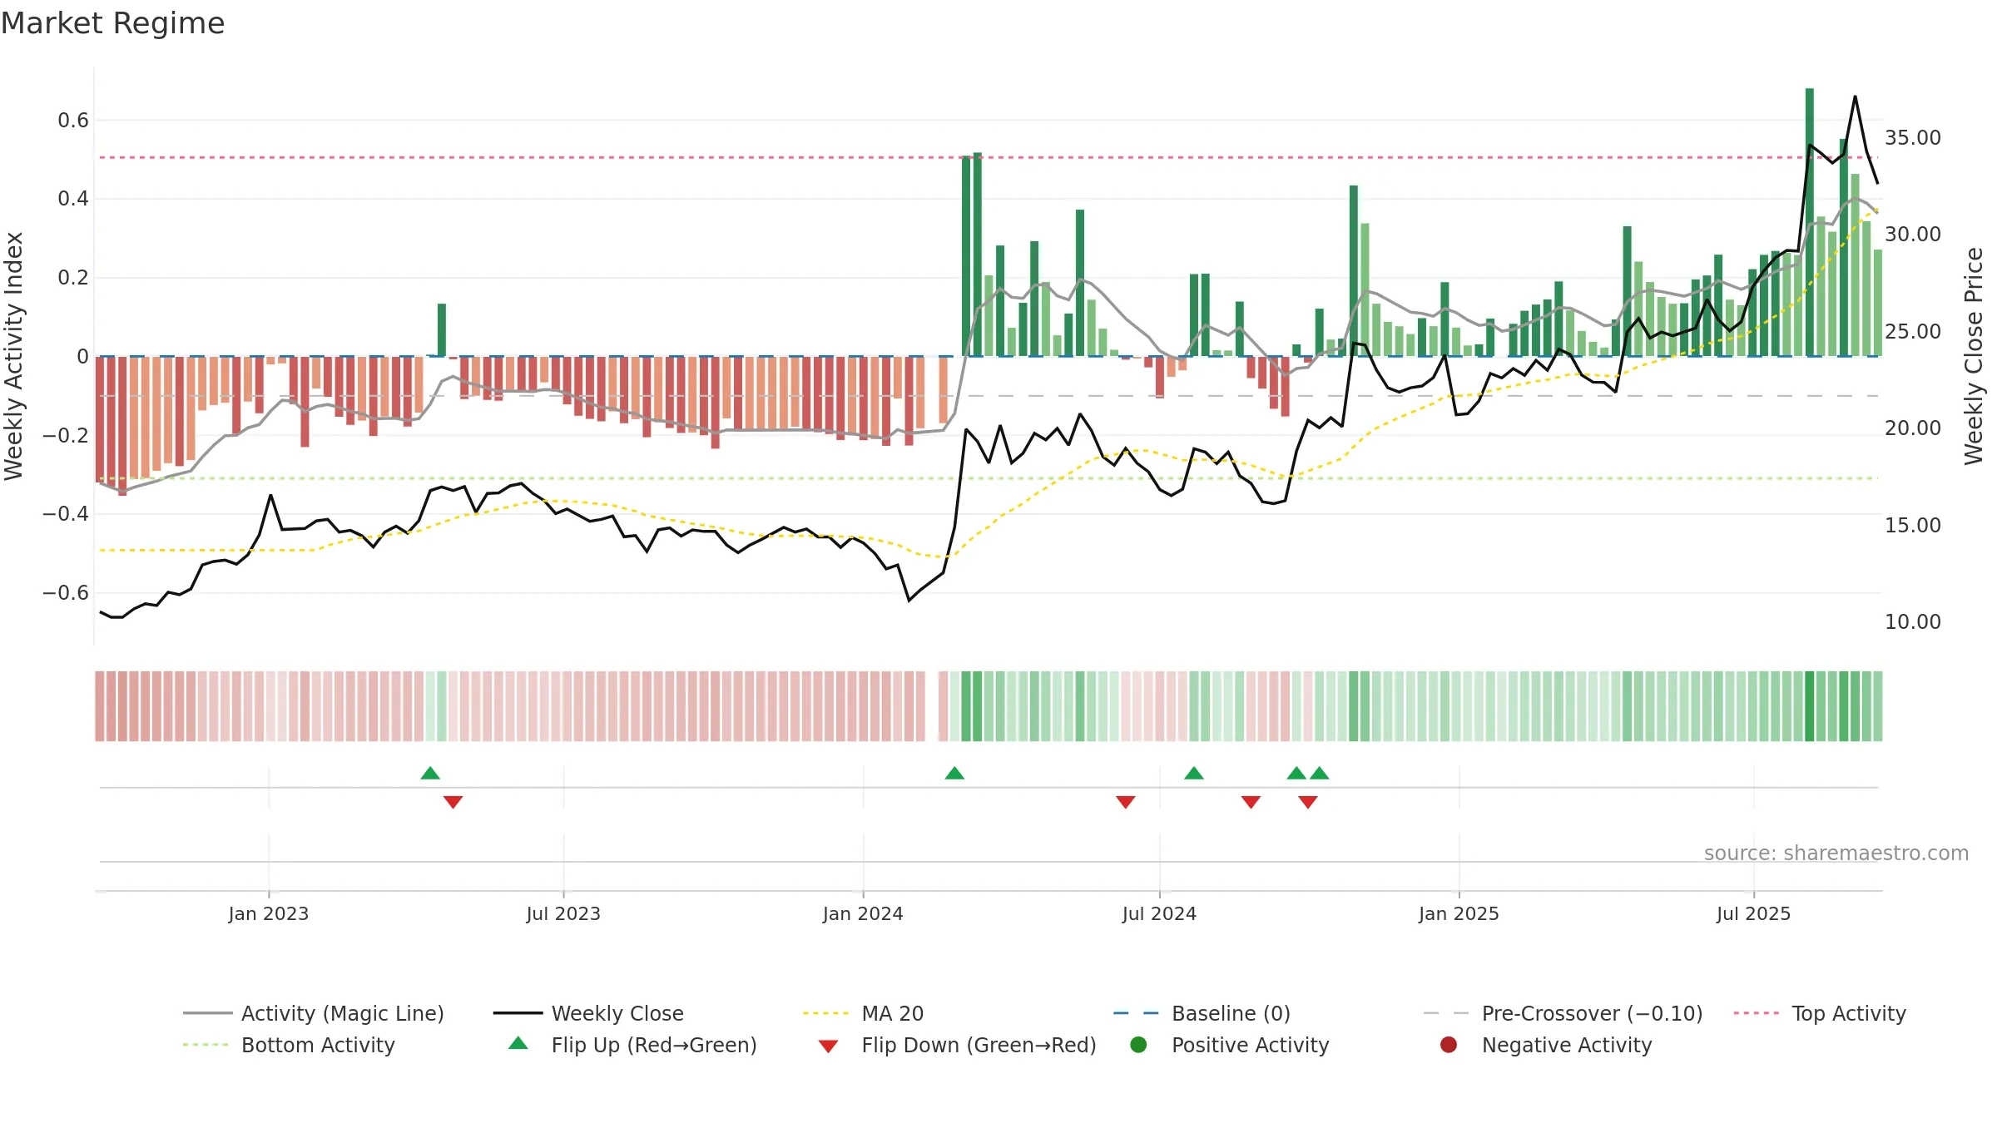The width and height of the screenshot is (1997, 1123).
Task: Toggle Bottom Activity legend entry
Action: 289,1045
